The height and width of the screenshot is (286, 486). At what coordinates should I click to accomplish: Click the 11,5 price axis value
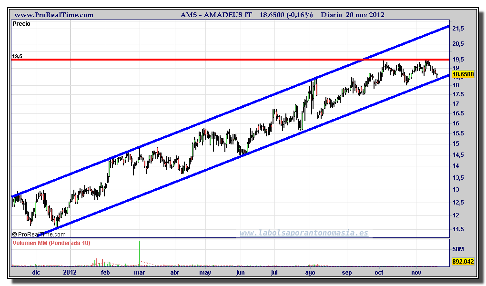pos(458,229)
